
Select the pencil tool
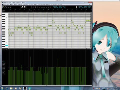pos(6,7)
